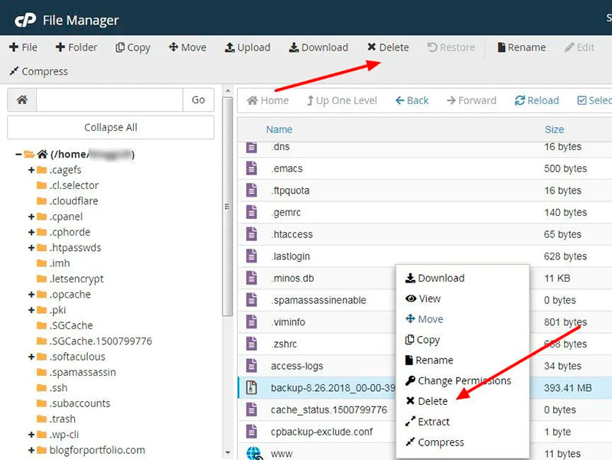The height and width of the screenshot is (460, 612).
Task: Choose Delete from the context menu
Action: tap(432, 401)
